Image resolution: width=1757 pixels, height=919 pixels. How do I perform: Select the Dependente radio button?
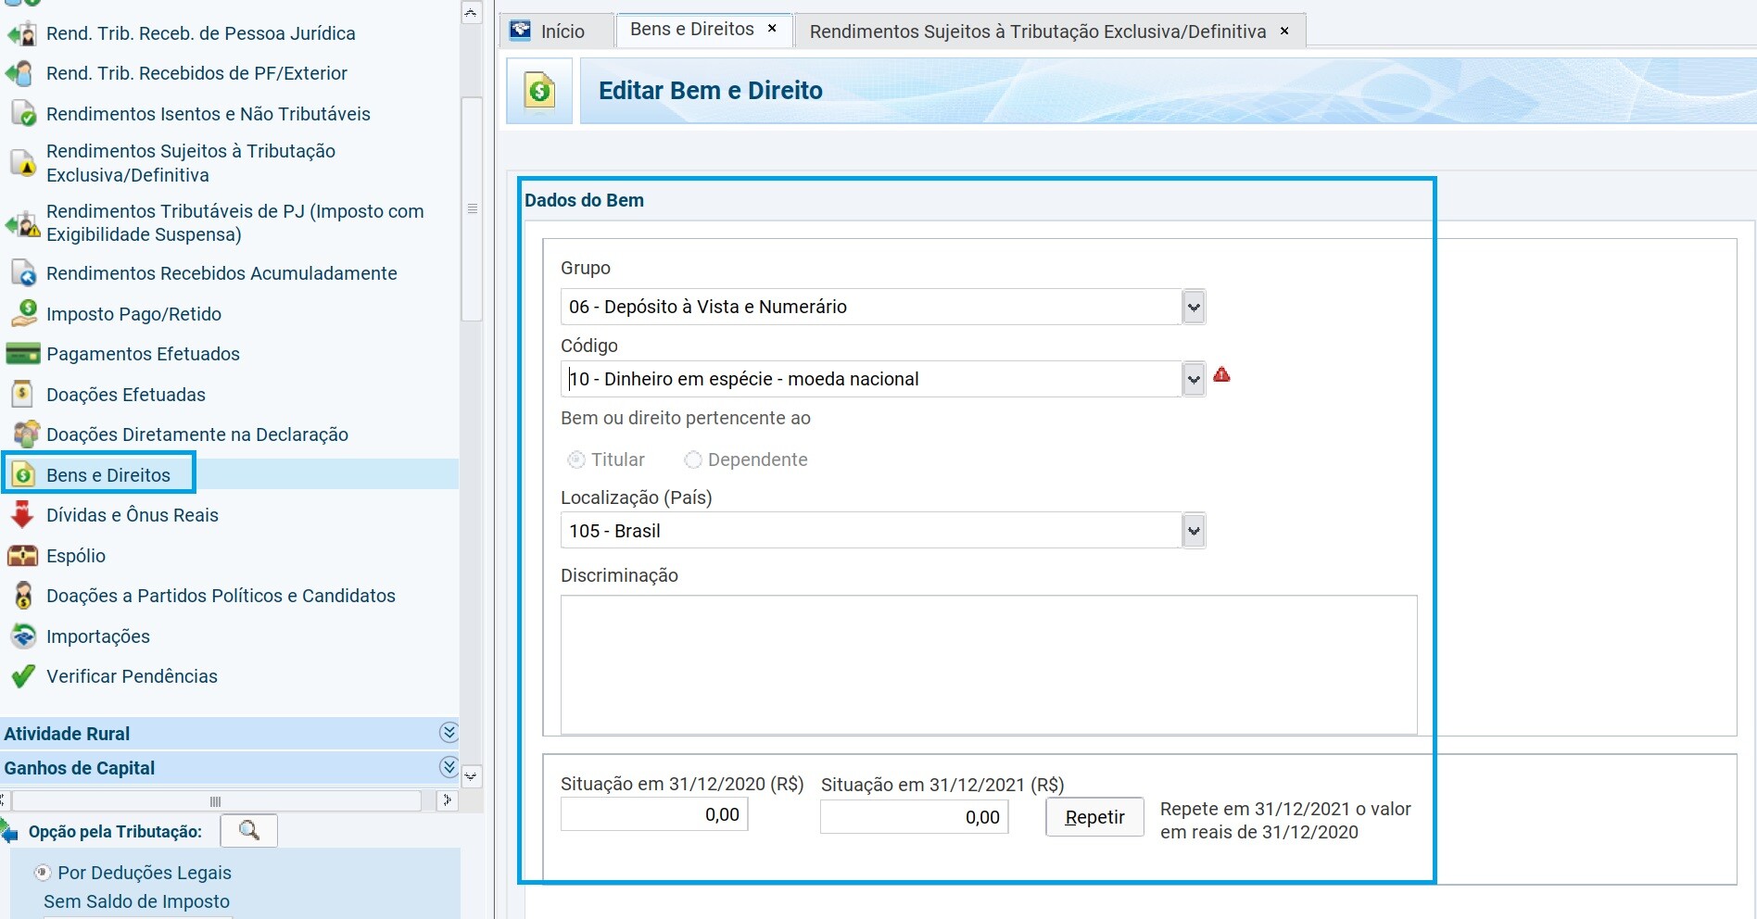click(x=692, y=459)
